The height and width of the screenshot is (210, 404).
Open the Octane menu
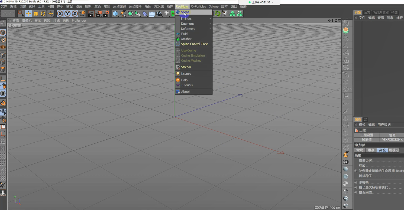click(214, 6)
